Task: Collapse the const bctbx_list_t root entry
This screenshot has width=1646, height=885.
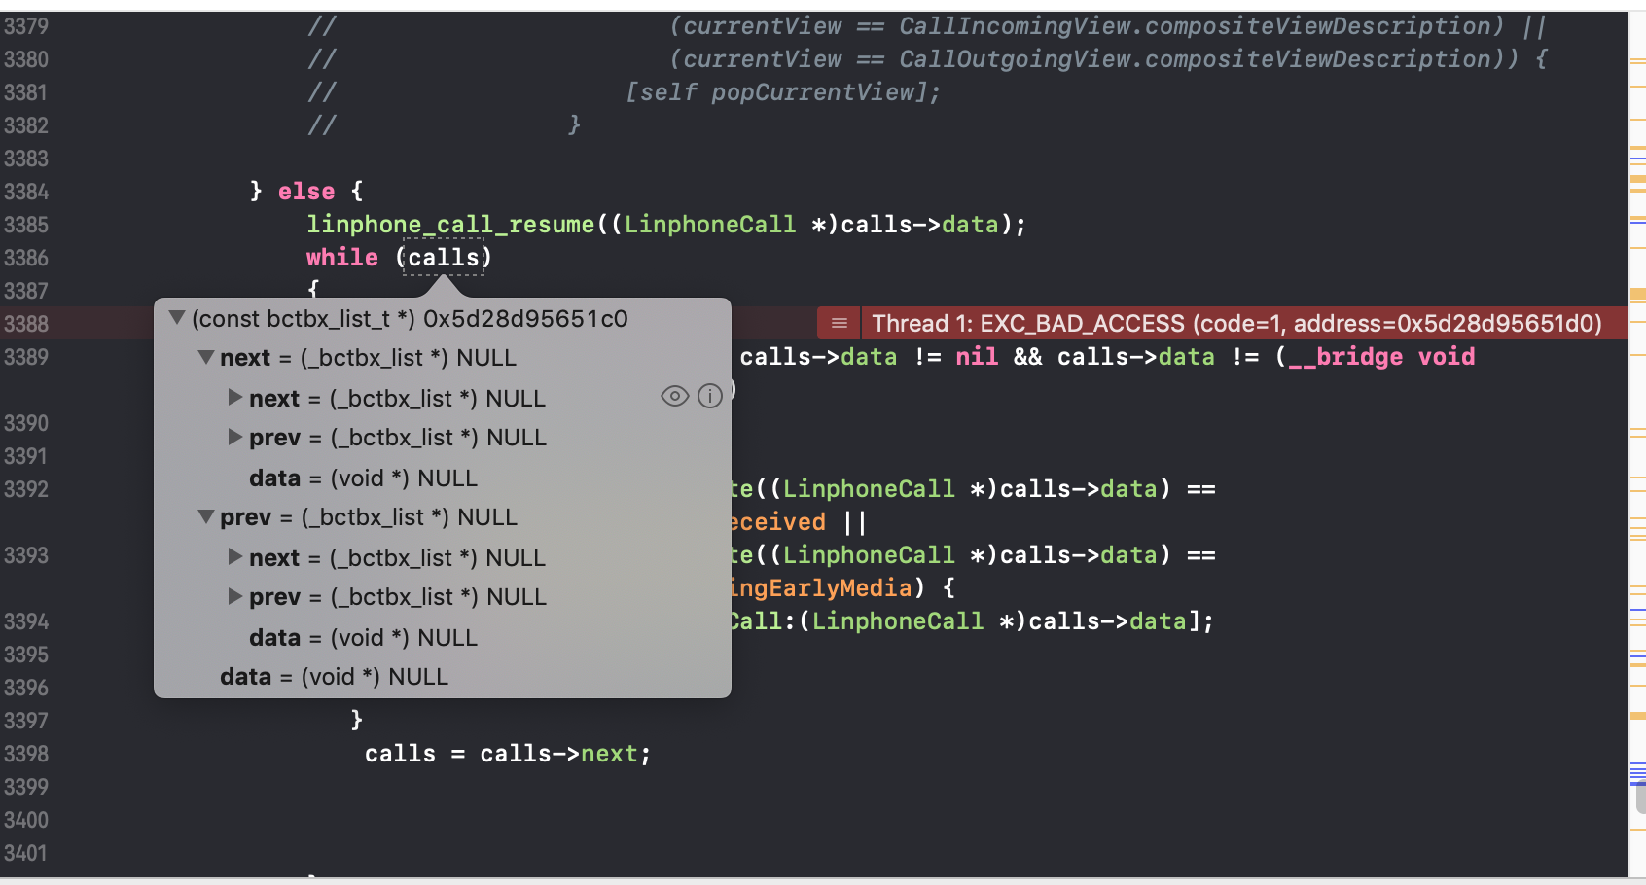Action: pyautogui.click(x=177, y=318)
